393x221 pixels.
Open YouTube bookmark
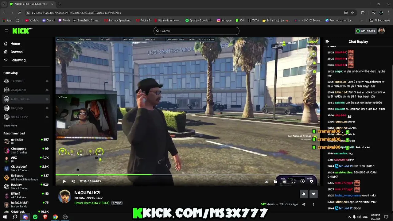point(32,21)
